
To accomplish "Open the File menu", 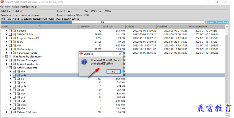I will (x=2, y=7).
